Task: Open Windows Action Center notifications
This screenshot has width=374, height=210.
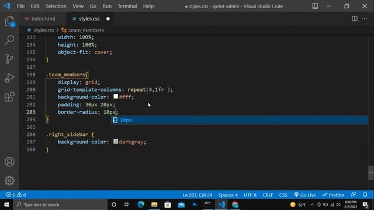Action: tap(365, 205)
